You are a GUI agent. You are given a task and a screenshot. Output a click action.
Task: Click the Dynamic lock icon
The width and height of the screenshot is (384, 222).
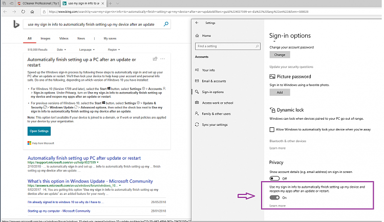click(x=272, y=110)
